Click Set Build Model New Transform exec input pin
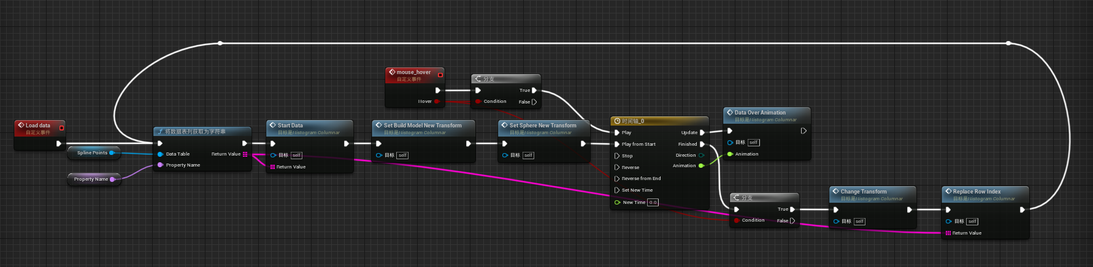Screen dimensions: 1093x267 click(378, 143)
